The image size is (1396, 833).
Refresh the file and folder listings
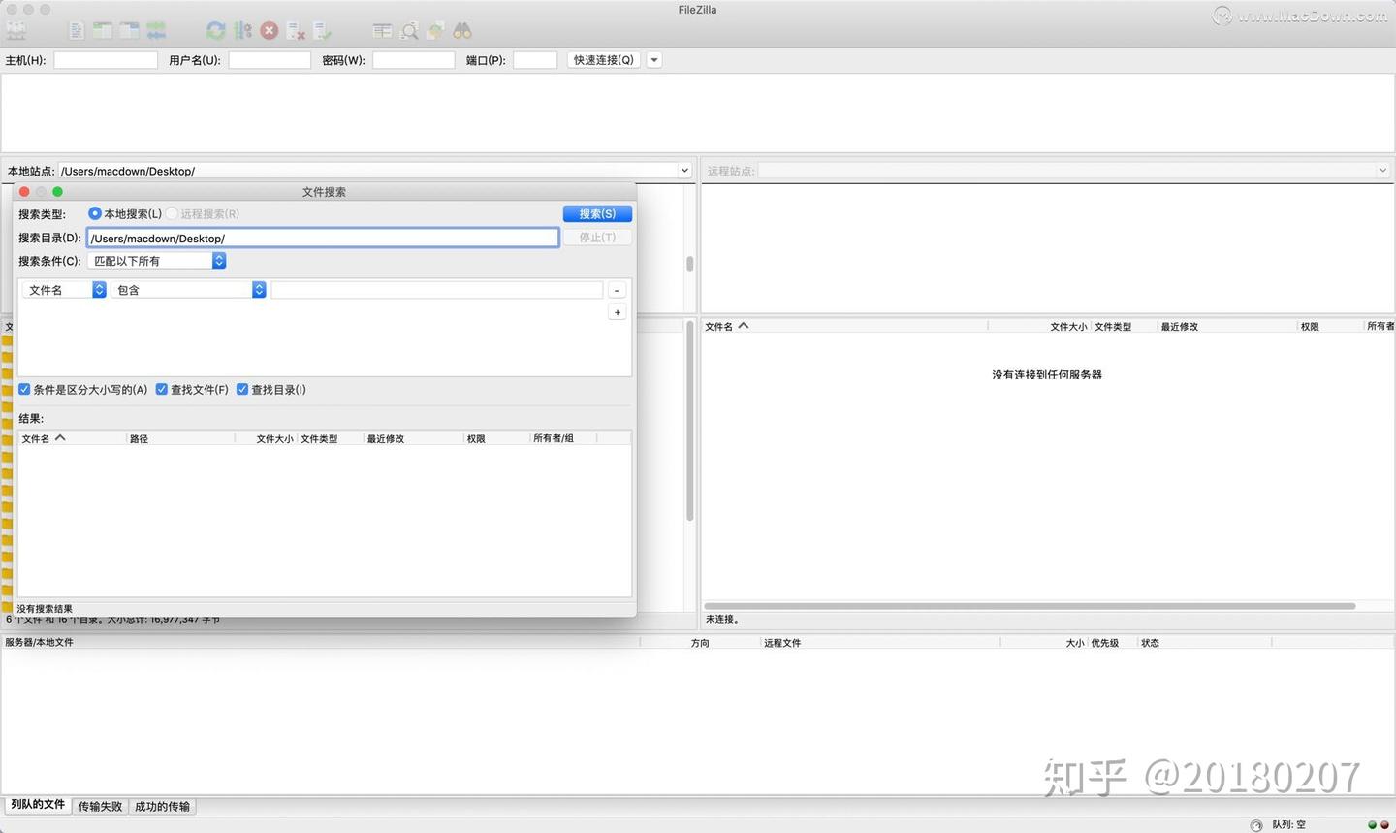pos(215,30)
